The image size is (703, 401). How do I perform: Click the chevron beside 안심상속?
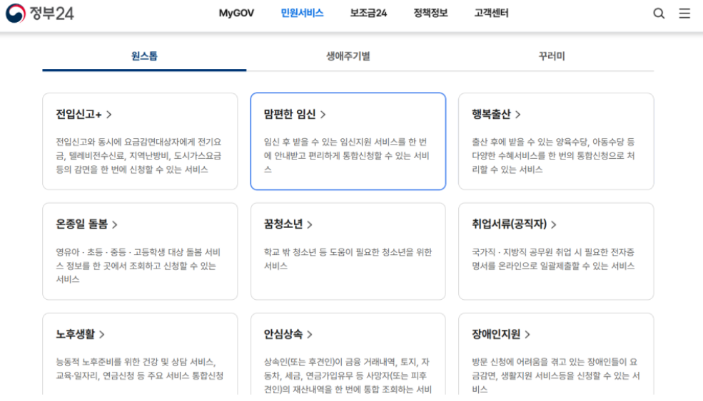click(310, 334)
